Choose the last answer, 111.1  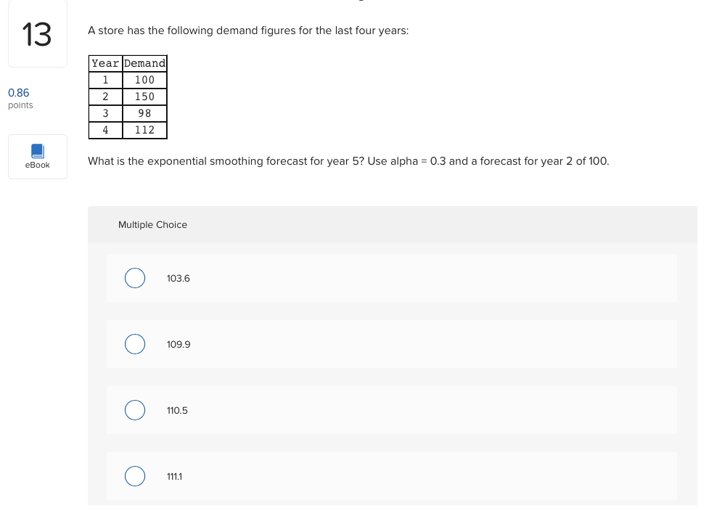click(x=174, y=476)
